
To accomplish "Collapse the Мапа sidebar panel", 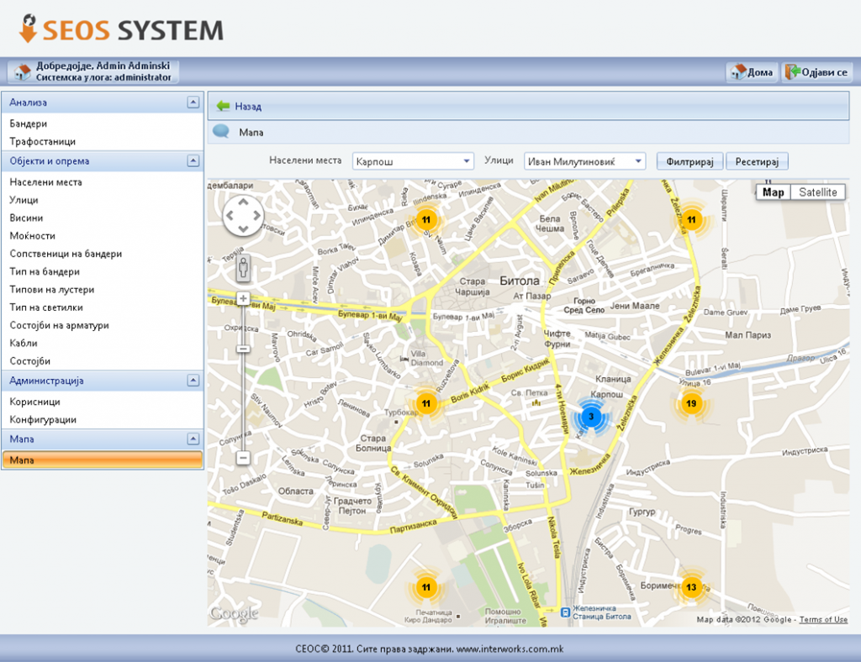I will click(x=193, y=439).
